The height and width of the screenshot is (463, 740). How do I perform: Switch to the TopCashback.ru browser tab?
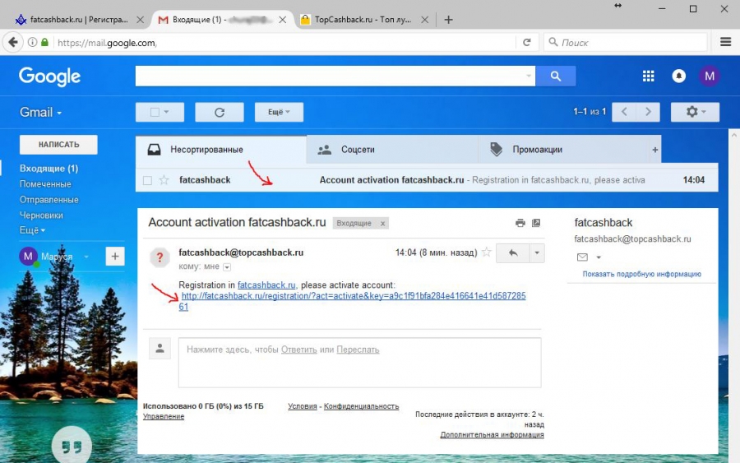[x=363, y=20]
